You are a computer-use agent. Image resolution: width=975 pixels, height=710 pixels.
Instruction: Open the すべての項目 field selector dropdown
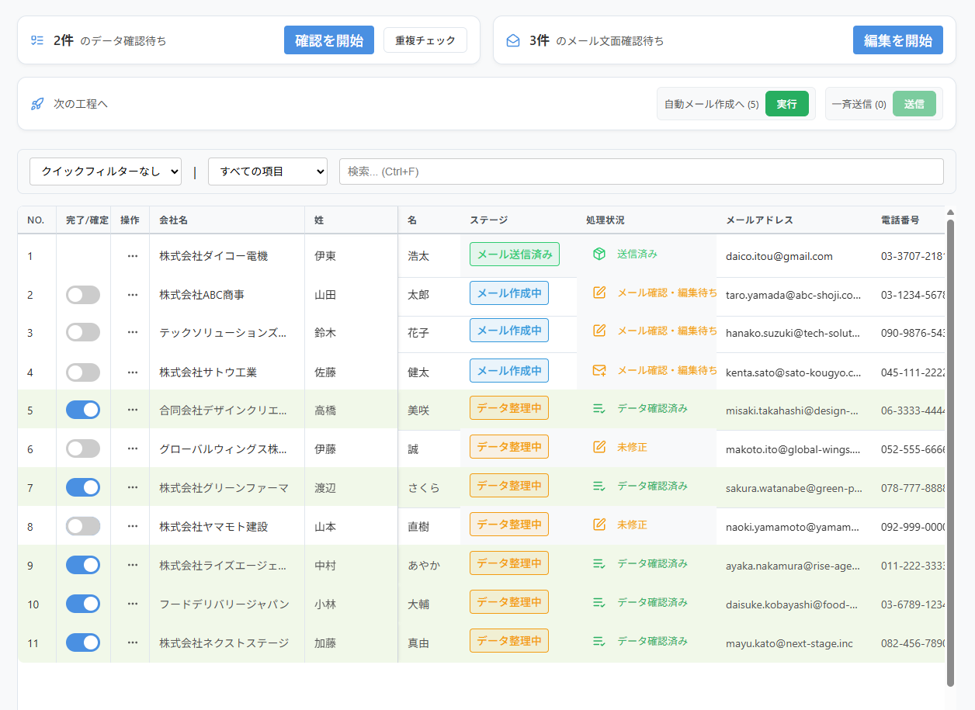point(267,171)
